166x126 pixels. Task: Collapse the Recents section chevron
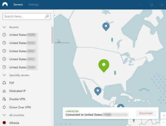coord(4,27)
